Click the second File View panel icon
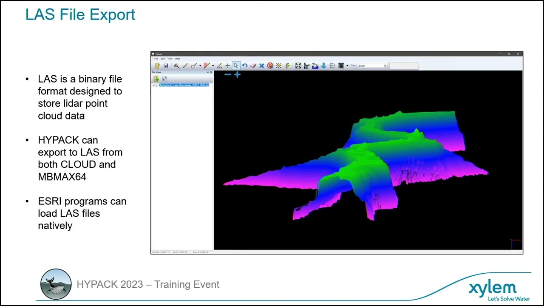The width and height of the screenshot is (544, 306). click(x=164, y=79)
